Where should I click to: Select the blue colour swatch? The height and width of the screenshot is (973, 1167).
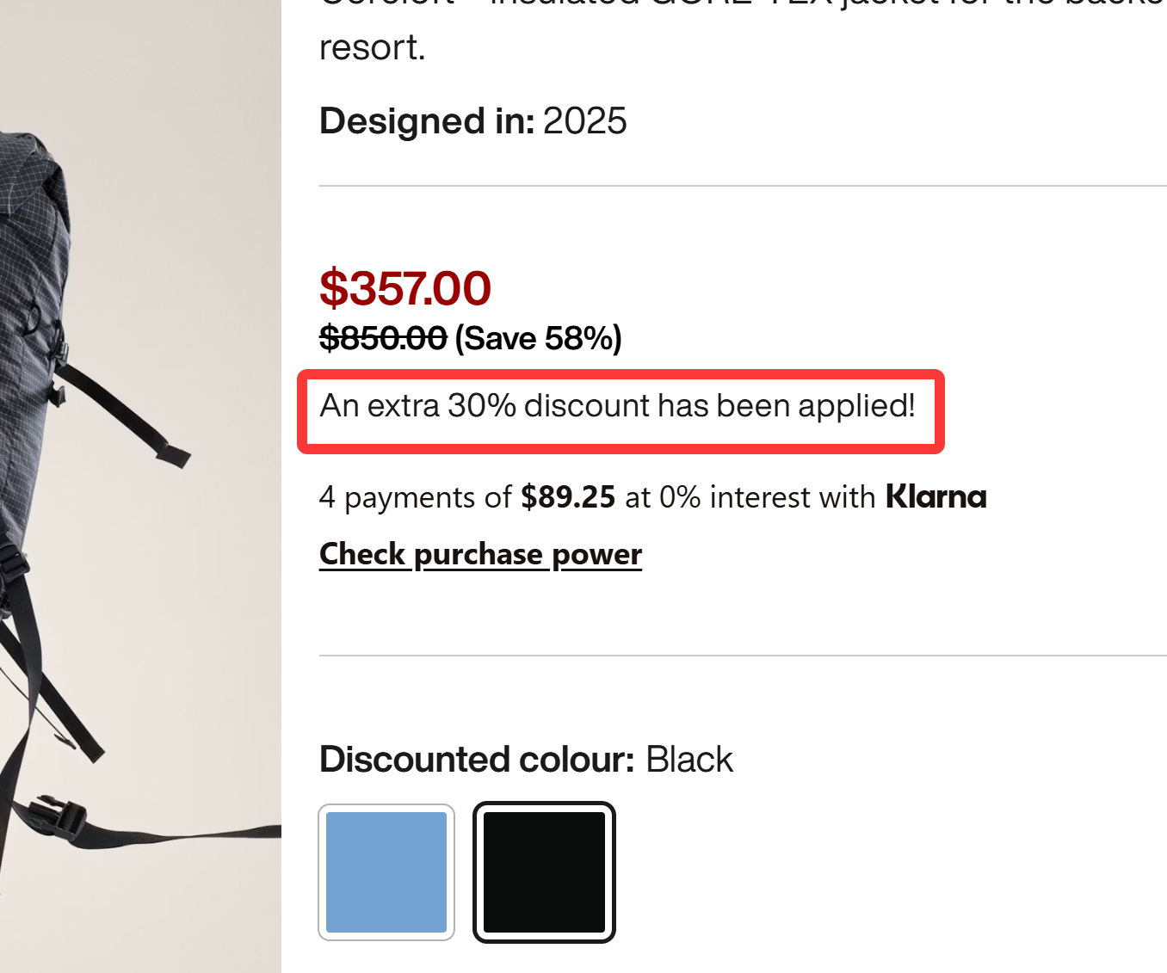point(386,872)
